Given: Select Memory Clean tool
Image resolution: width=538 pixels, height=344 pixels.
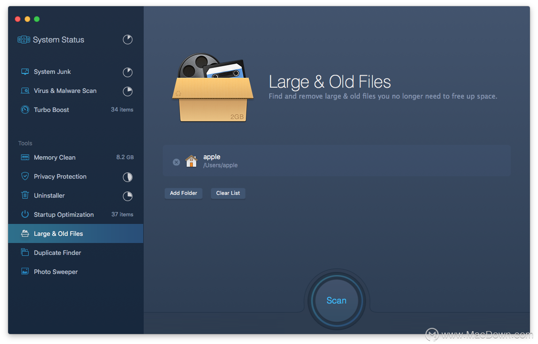Looking at the screenshot, I should [x=54, y=157].
